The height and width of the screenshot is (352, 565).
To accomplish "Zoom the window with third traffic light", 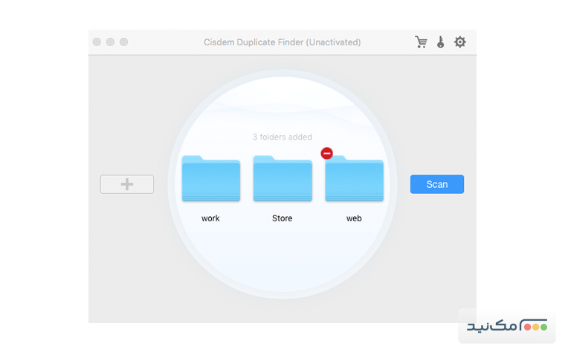I will (123, 42).
